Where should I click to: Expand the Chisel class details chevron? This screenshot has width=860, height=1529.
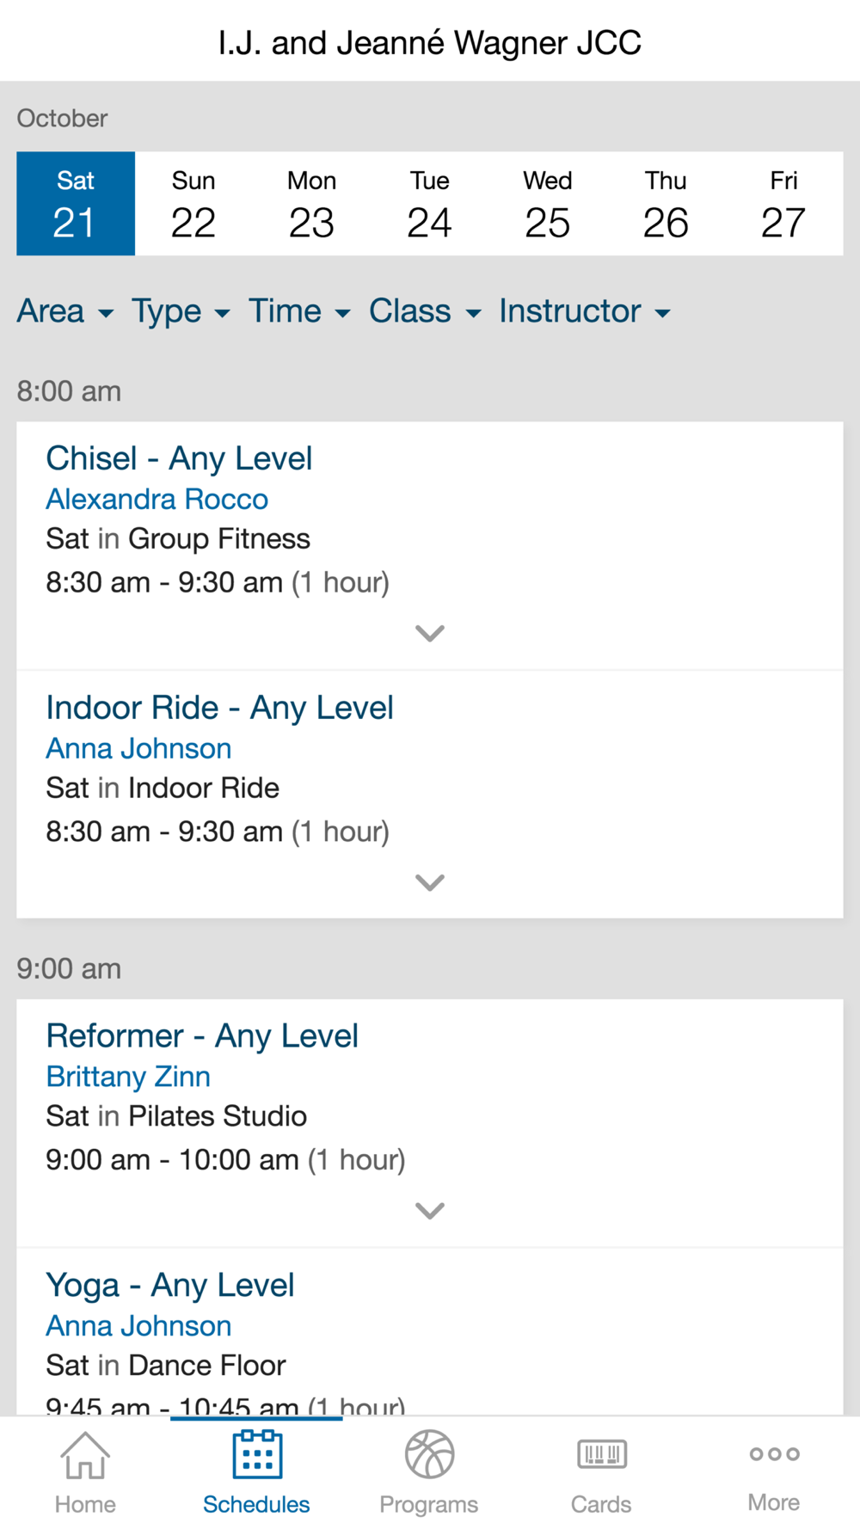pyautogui.click(x=429, y=634)
